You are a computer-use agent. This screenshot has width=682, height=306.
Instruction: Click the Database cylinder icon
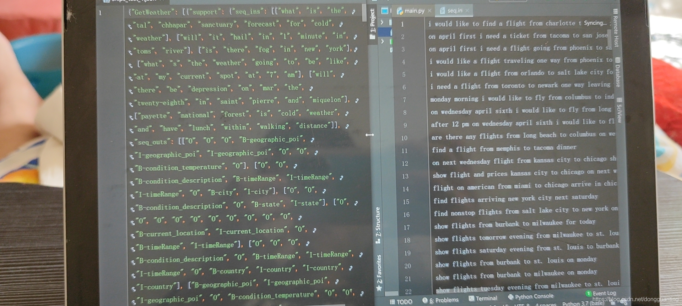tap(617, 59)
